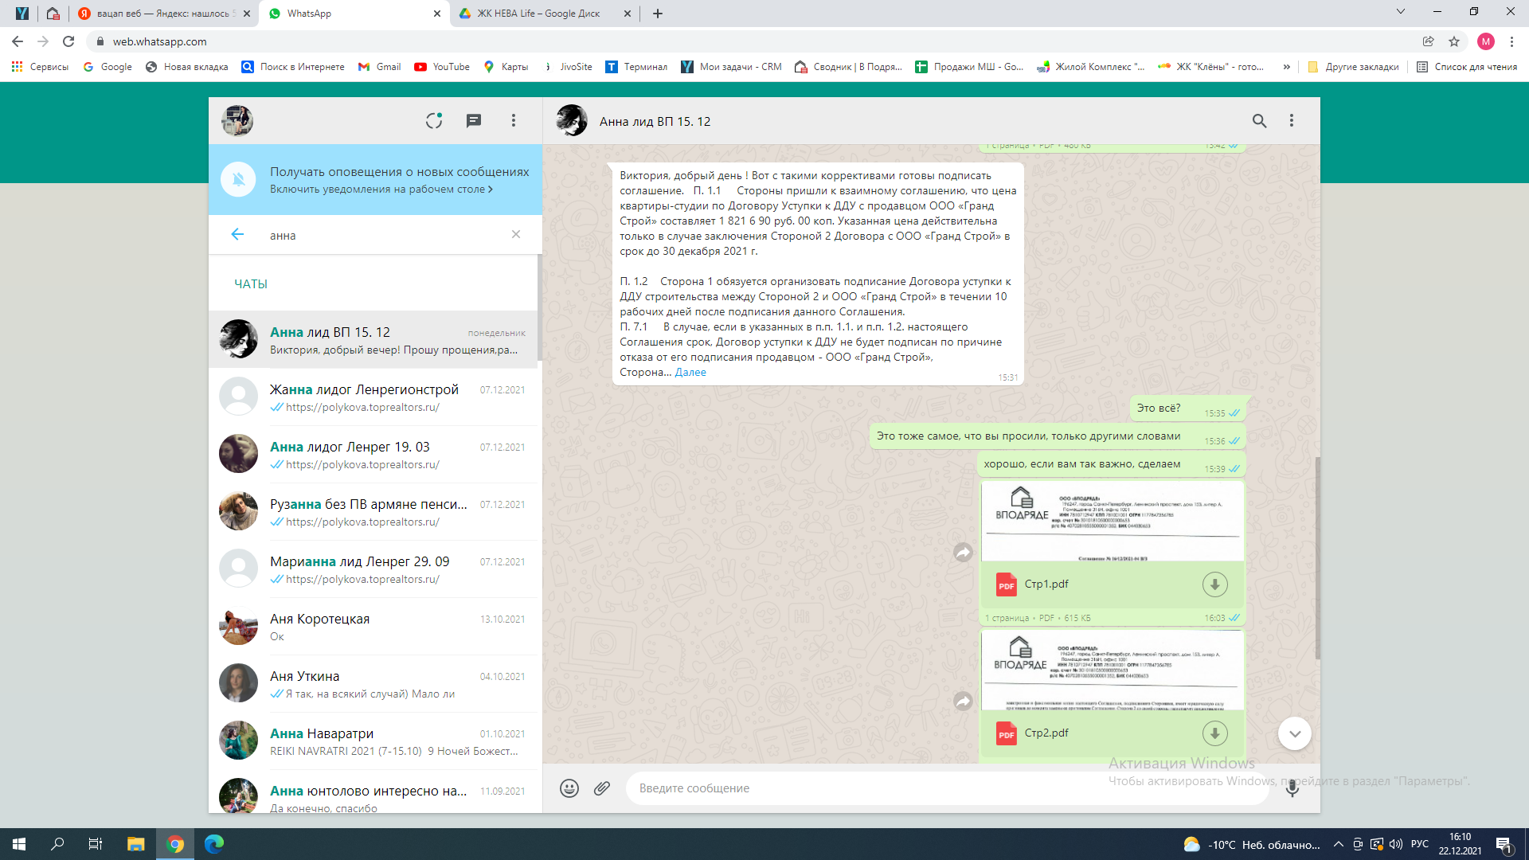Search within the current chat
The width and height of the screenshot is (1529, 860).
click(1259, 120)
